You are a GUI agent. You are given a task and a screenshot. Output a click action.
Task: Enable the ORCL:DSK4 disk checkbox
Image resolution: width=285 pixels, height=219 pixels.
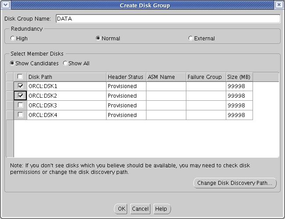[20, 115]
